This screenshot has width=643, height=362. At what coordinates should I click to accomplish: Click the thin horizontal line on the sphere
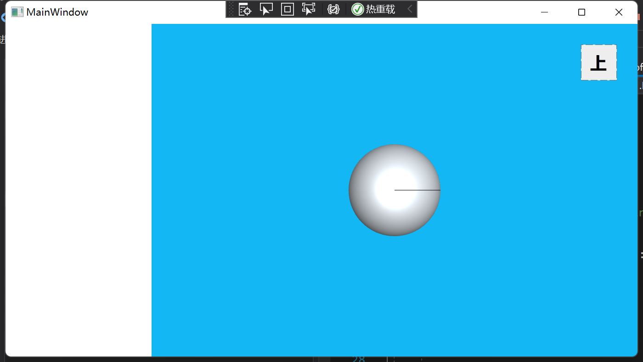(x=417, y=190)
